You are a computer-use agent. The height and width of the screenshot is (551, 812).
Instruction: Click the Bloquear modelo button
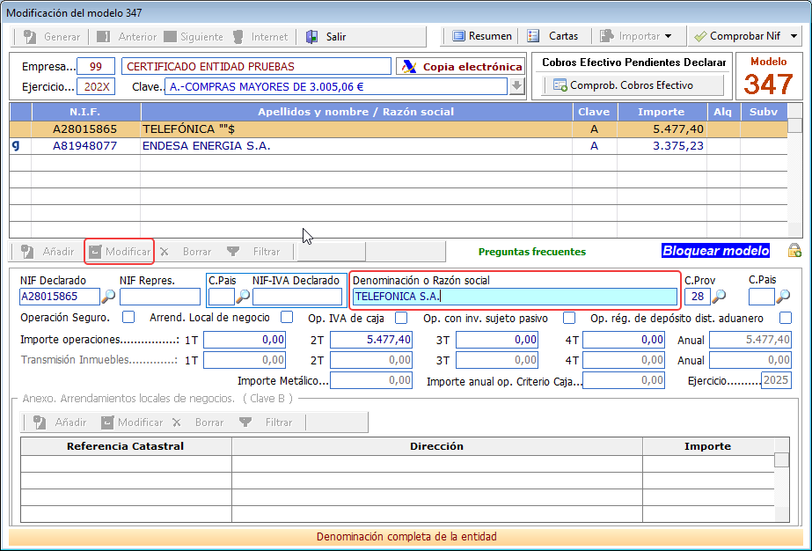point(716,251)
